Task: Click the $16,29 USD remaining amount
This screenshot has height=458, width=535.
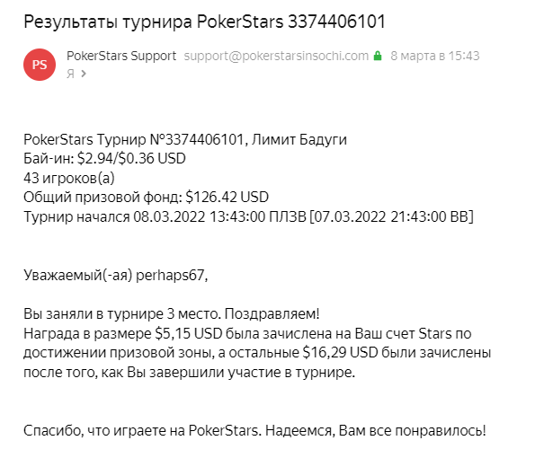Action: pos(340,353)
